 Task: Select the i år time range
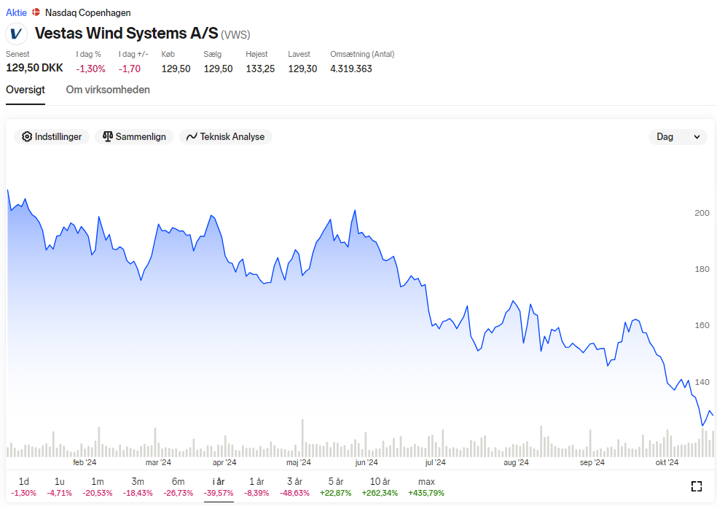pos(219,487)
